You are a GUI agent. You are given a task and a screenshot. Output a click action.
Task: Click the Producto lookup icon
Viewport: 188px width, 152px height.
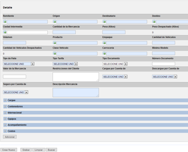[x=54, y=43]
